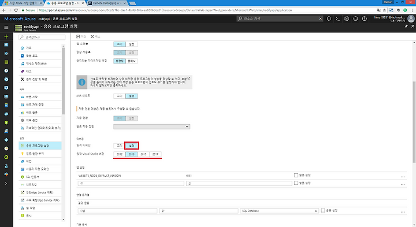This screenshot has width=416, height=227.
Task: Set Web sockets toggle to On
Action: (132, 44)
